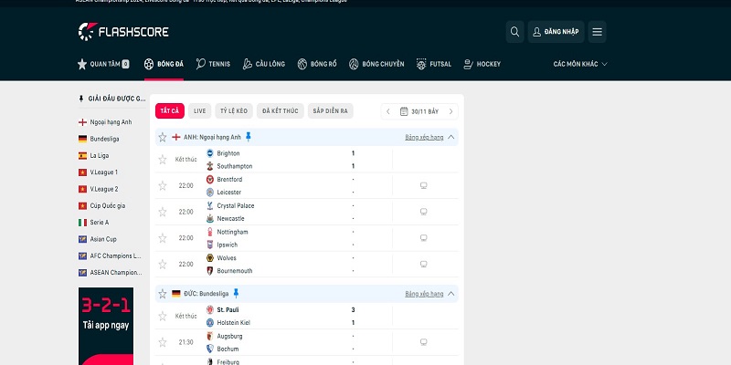Collapse the Ngoại hạng Anh section
The image size is (731, 365).
[450, 137]
